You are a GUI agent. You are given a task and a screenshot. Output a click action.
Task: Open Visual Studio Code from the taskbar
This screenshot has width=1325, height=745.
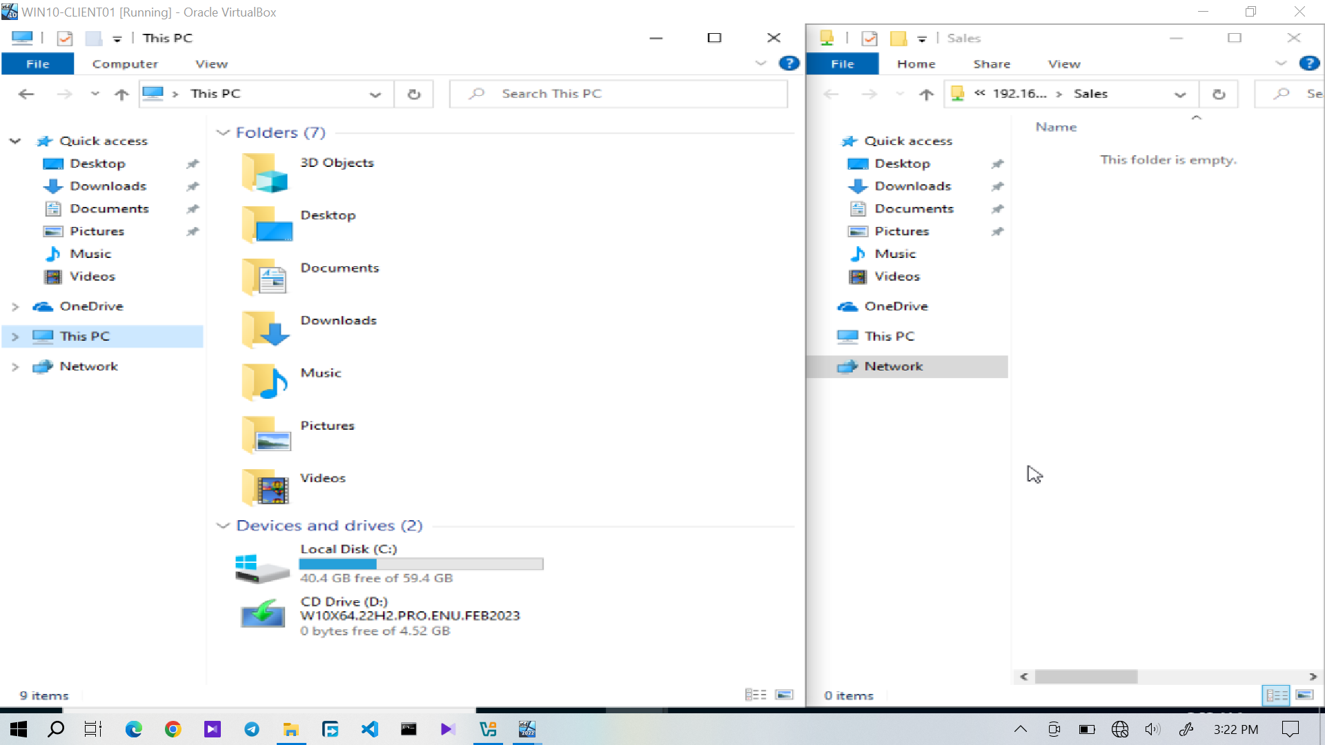point(369,729)
